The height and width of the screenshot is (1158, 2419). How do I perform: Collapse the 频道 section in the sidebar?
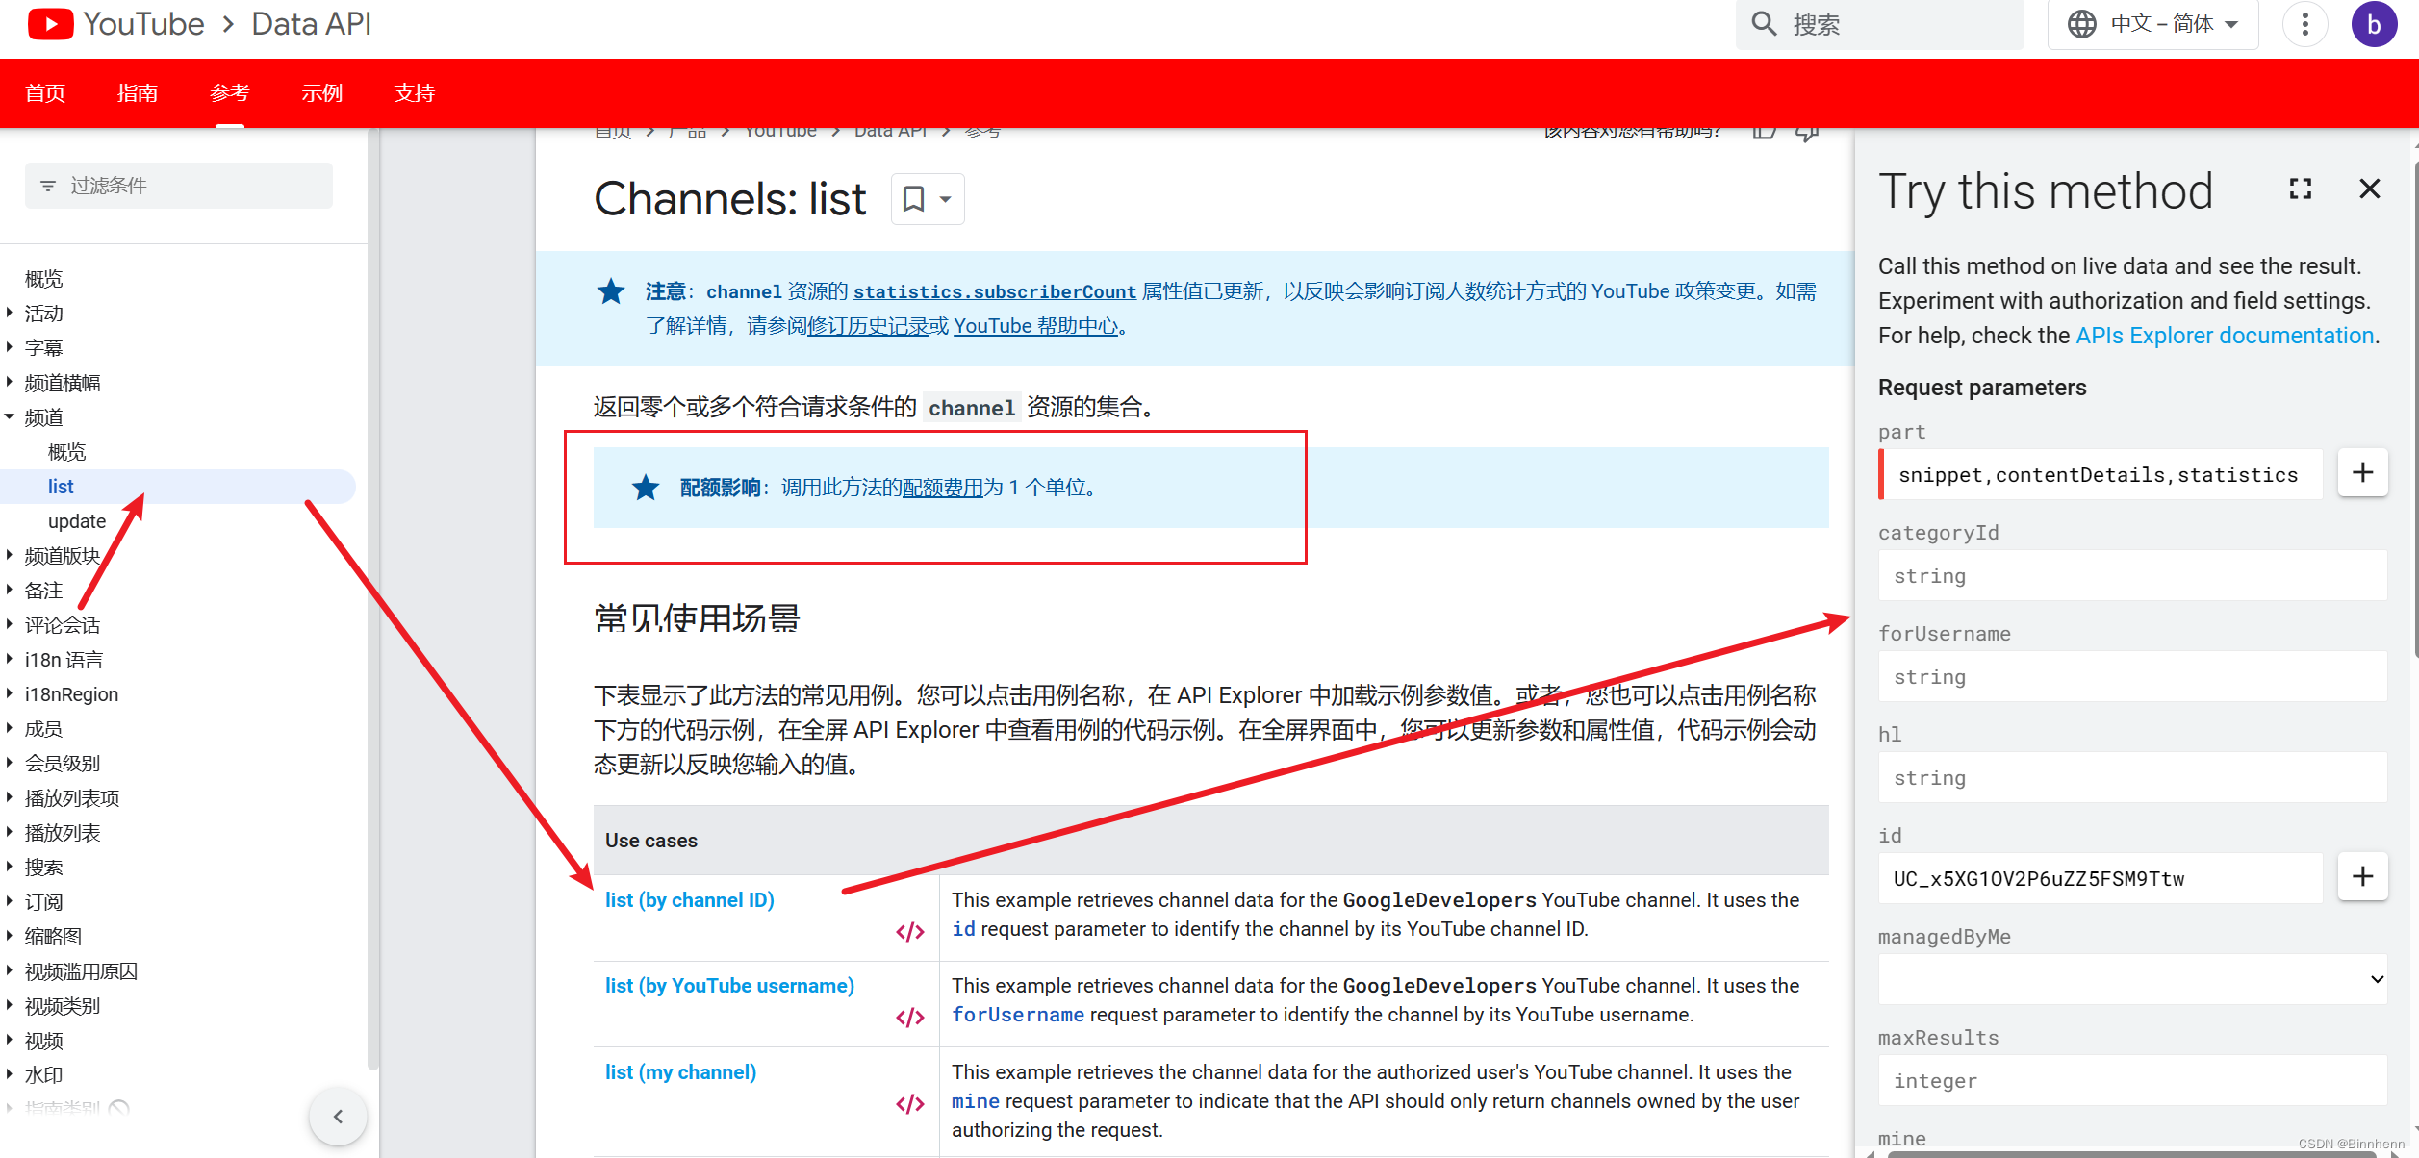coord(11,416)
